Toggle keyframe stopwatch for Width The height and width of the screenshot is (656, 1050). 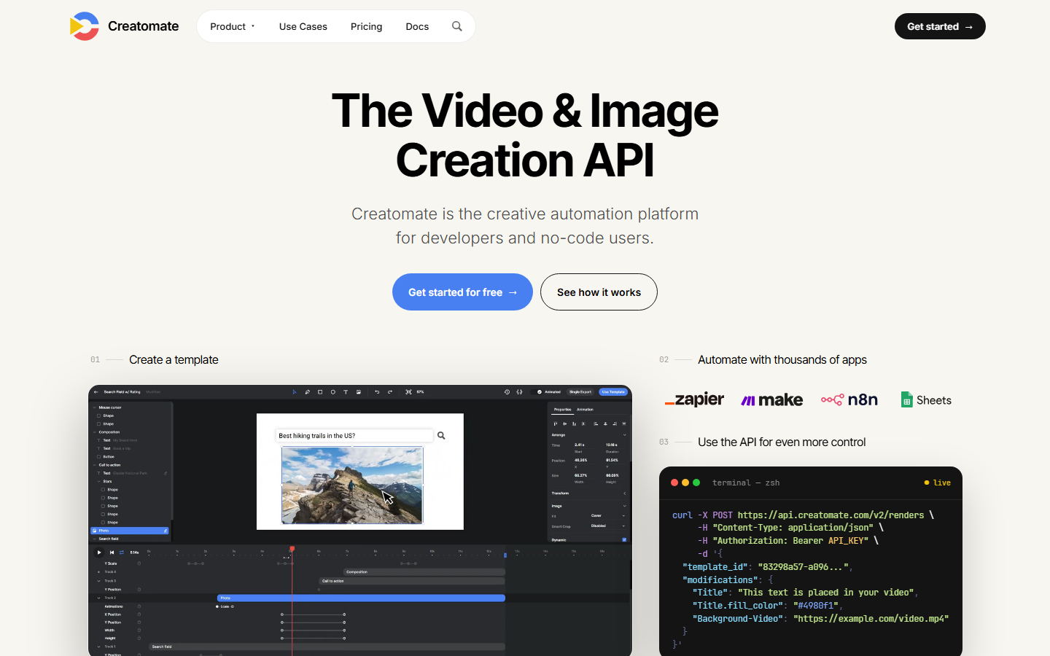click(x=139, y=630)
